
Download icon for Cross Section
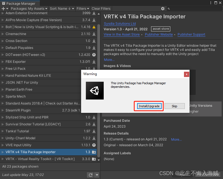94,41
